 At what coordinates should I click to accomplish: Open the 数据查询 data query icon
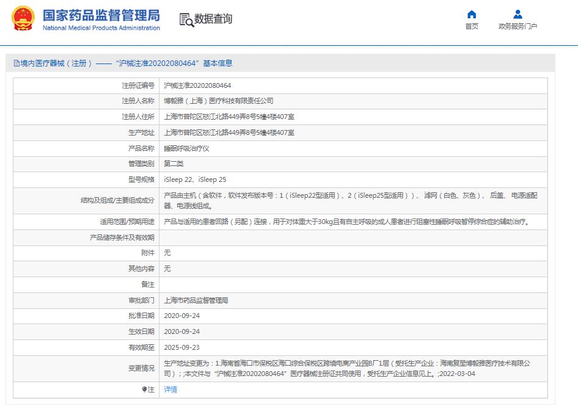point(207,18)
